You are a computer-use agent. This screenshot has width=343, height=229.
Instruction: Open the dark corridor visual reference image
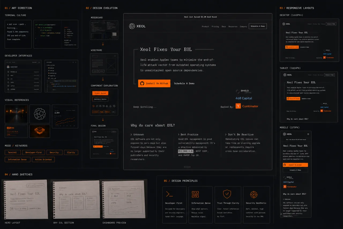[x=16, y=114]
